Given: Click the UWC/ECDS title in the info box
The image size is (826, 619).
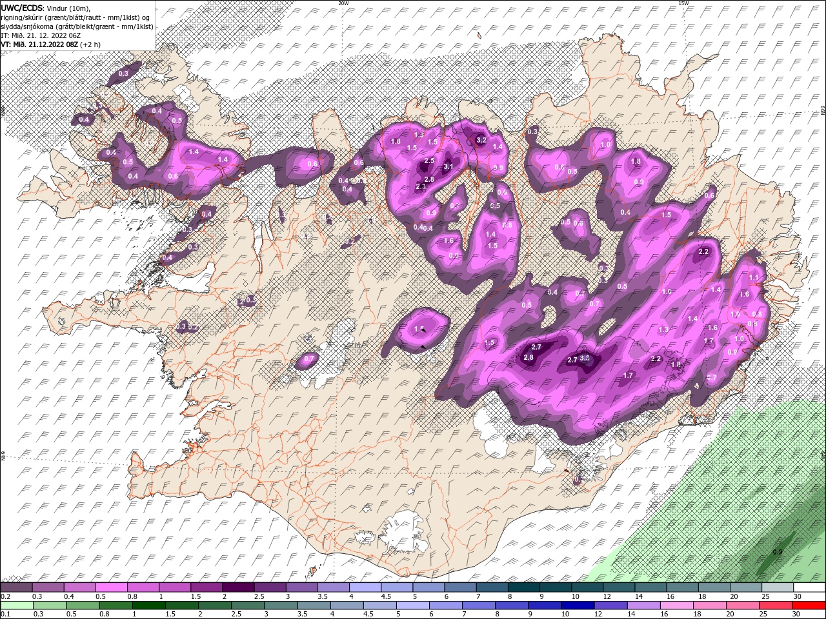Looking at the screenshot, I should 22,7.
